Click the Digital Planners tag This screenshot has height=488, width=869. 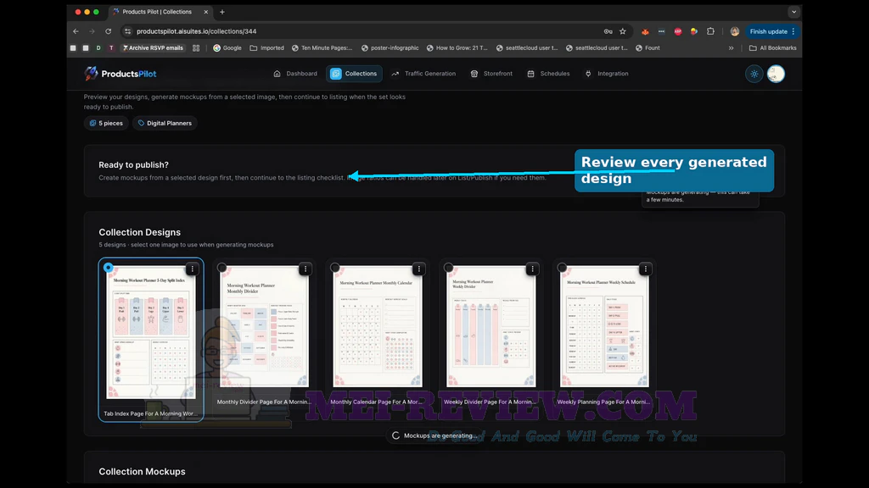click(165, 124)
